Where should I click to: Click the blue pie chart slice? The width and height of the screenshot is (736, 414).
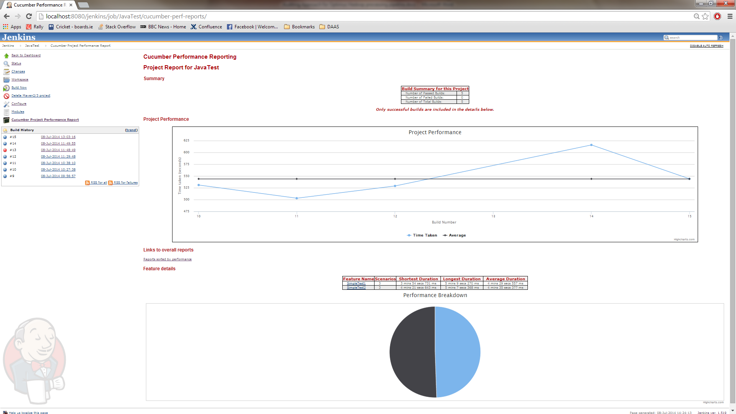458,352
